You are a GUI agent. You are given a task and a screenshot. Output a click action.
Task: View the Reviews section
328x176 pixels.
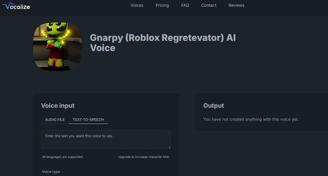click(x=236, y=5)
